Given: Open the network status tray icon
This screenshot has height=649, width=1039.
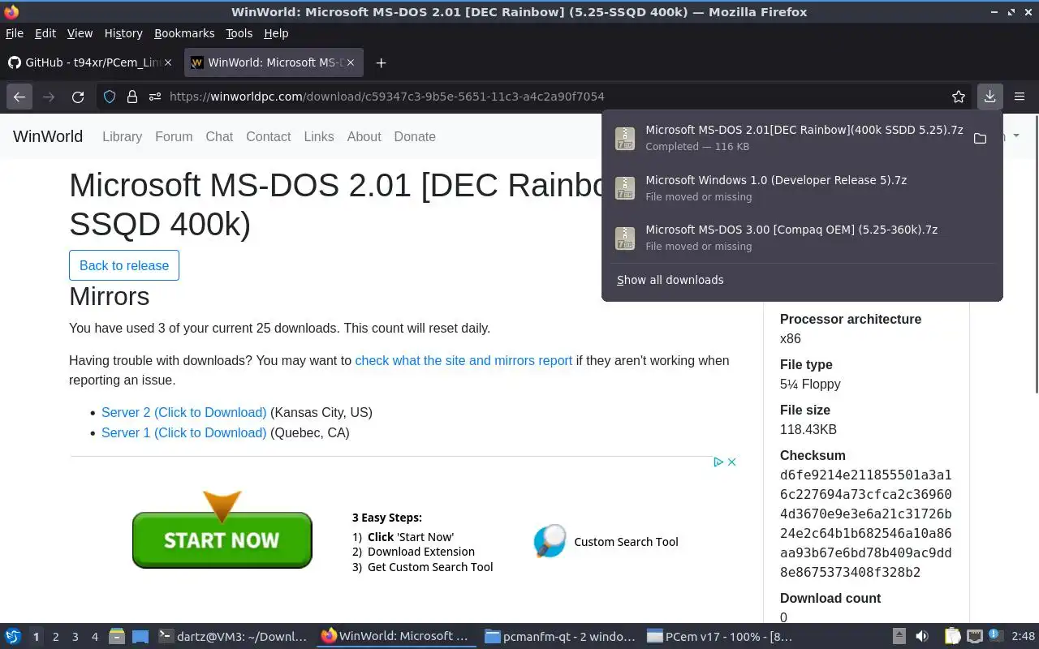Looking at the screenshot, I should (x=975, y=636).
